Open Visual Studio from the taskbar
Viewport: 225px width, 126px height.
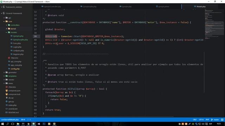pos(39,124)
